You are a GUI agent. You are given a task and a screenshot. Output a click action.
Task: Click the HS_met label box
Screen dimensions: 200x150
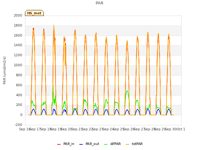click(34, 13)
